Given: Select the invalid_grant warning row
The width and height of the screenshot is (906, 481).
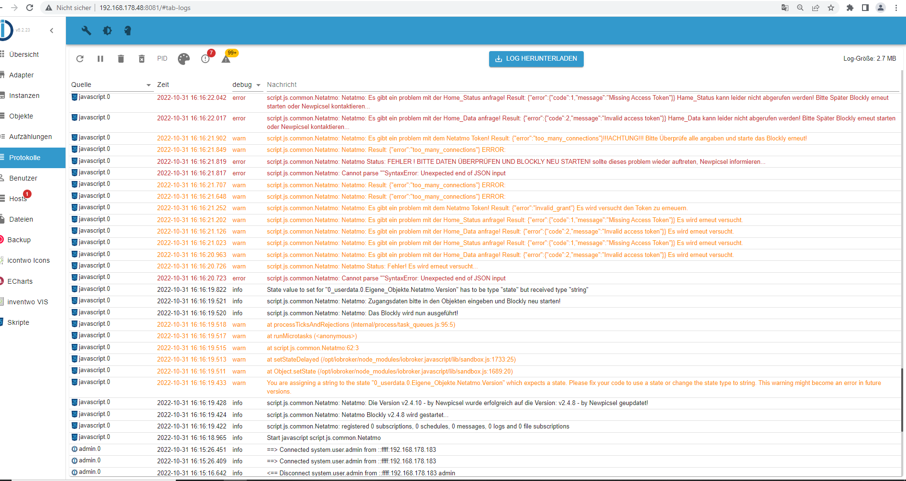Looking at the screenshot, I should pyautogui.click(x=484, y=208).
